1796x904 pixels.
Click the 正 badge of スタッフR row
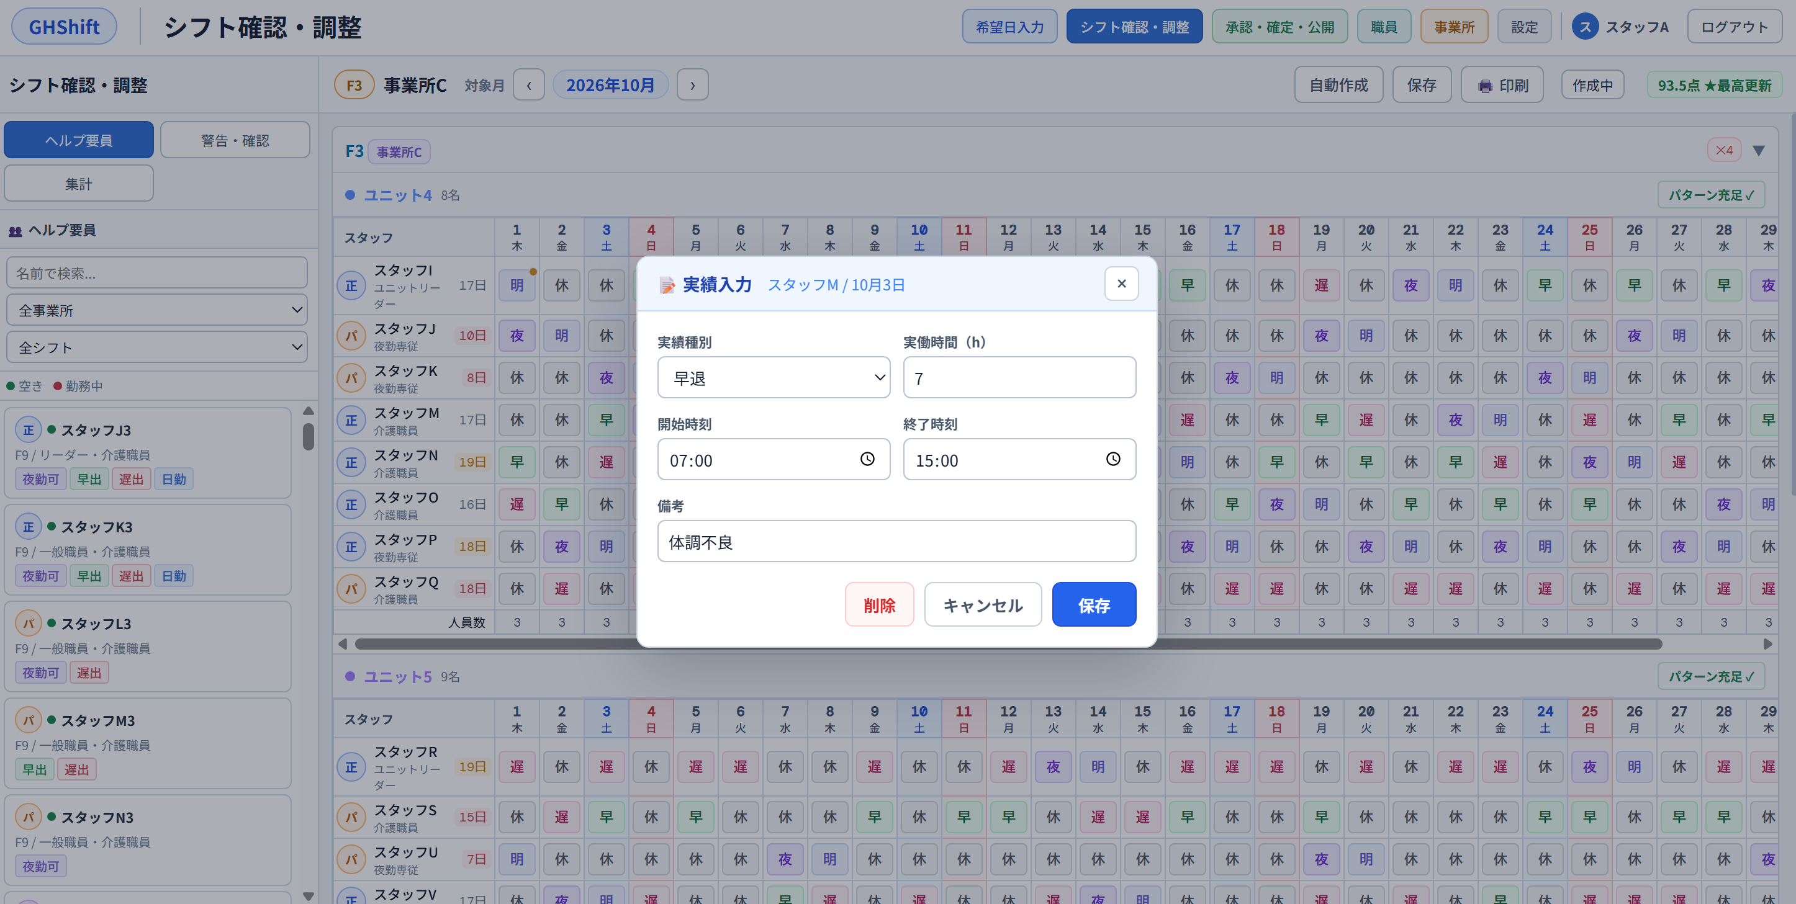(x=351, y=768)
